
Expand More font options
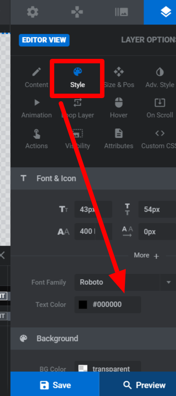tap(147, 256)
